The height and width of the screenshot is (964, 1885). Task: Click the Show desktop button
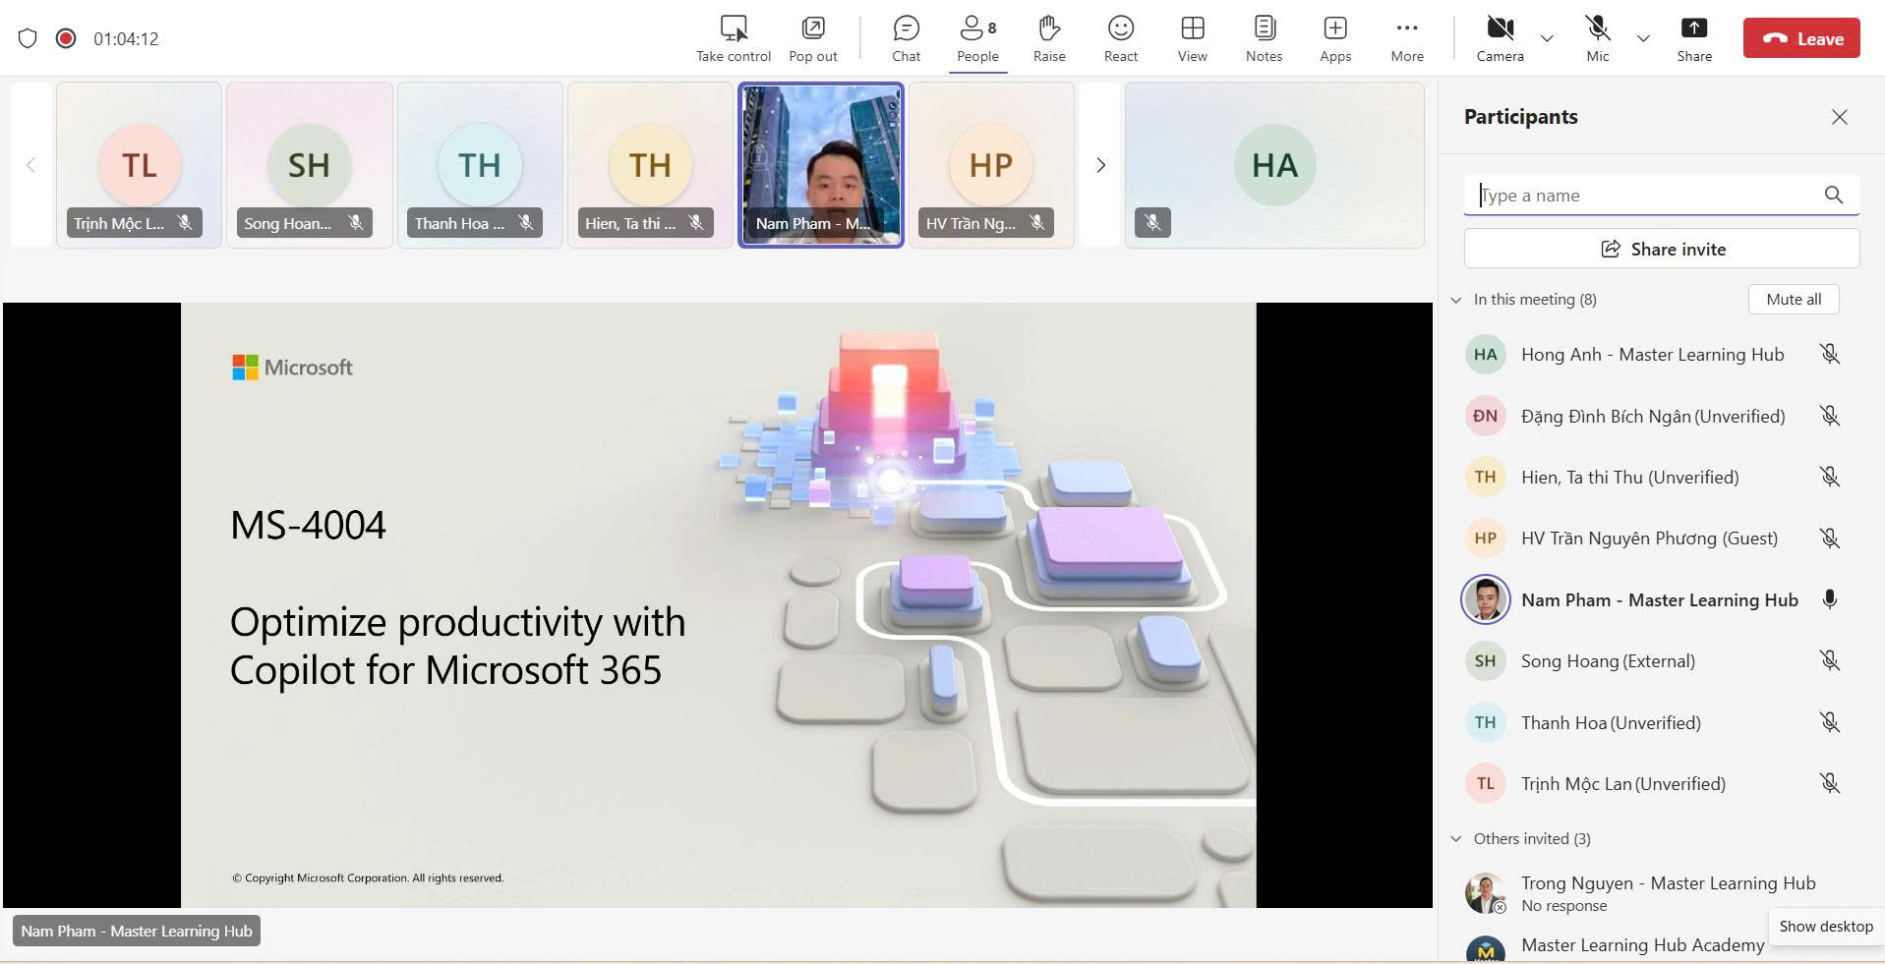point(1826,927)
